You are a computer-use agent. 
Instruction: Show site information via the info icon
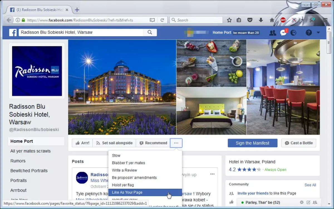18,20
